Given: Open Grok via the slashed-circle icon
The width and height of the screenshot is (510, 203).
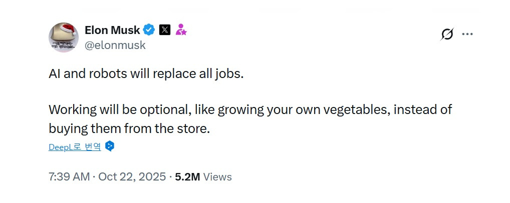Looking at the screenshot, I should pos(446,34).
